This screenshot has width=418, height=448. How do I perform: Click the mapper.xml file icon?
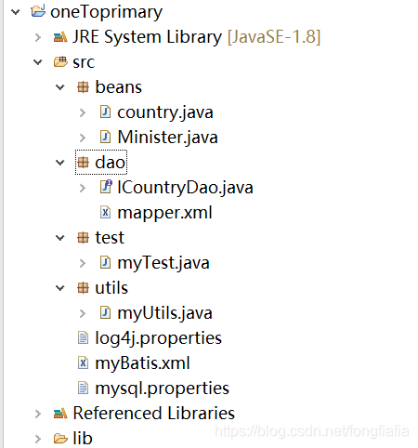coord(105,213)
